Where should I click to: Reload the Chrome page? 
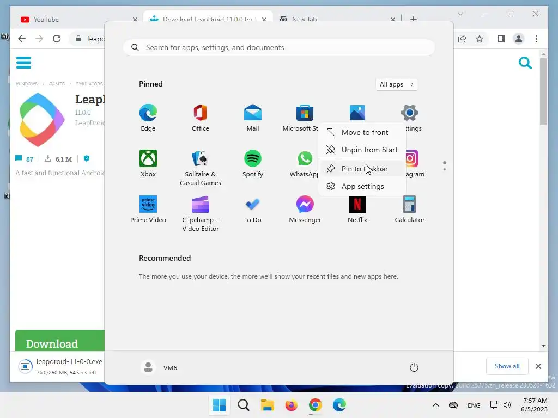pyautogui.click(x=57, y=39)
